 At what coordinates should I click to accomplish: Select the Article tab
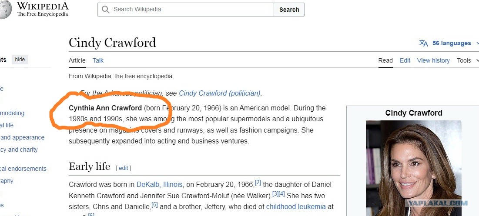pos(77,60)
